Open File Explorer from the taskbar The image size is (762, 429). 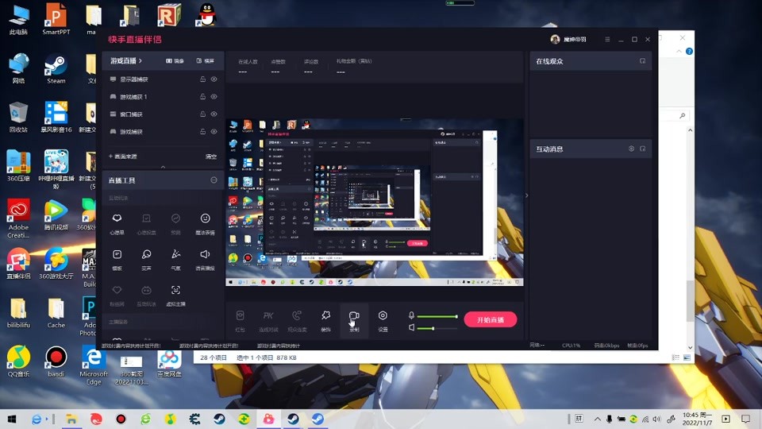[71, 419]
